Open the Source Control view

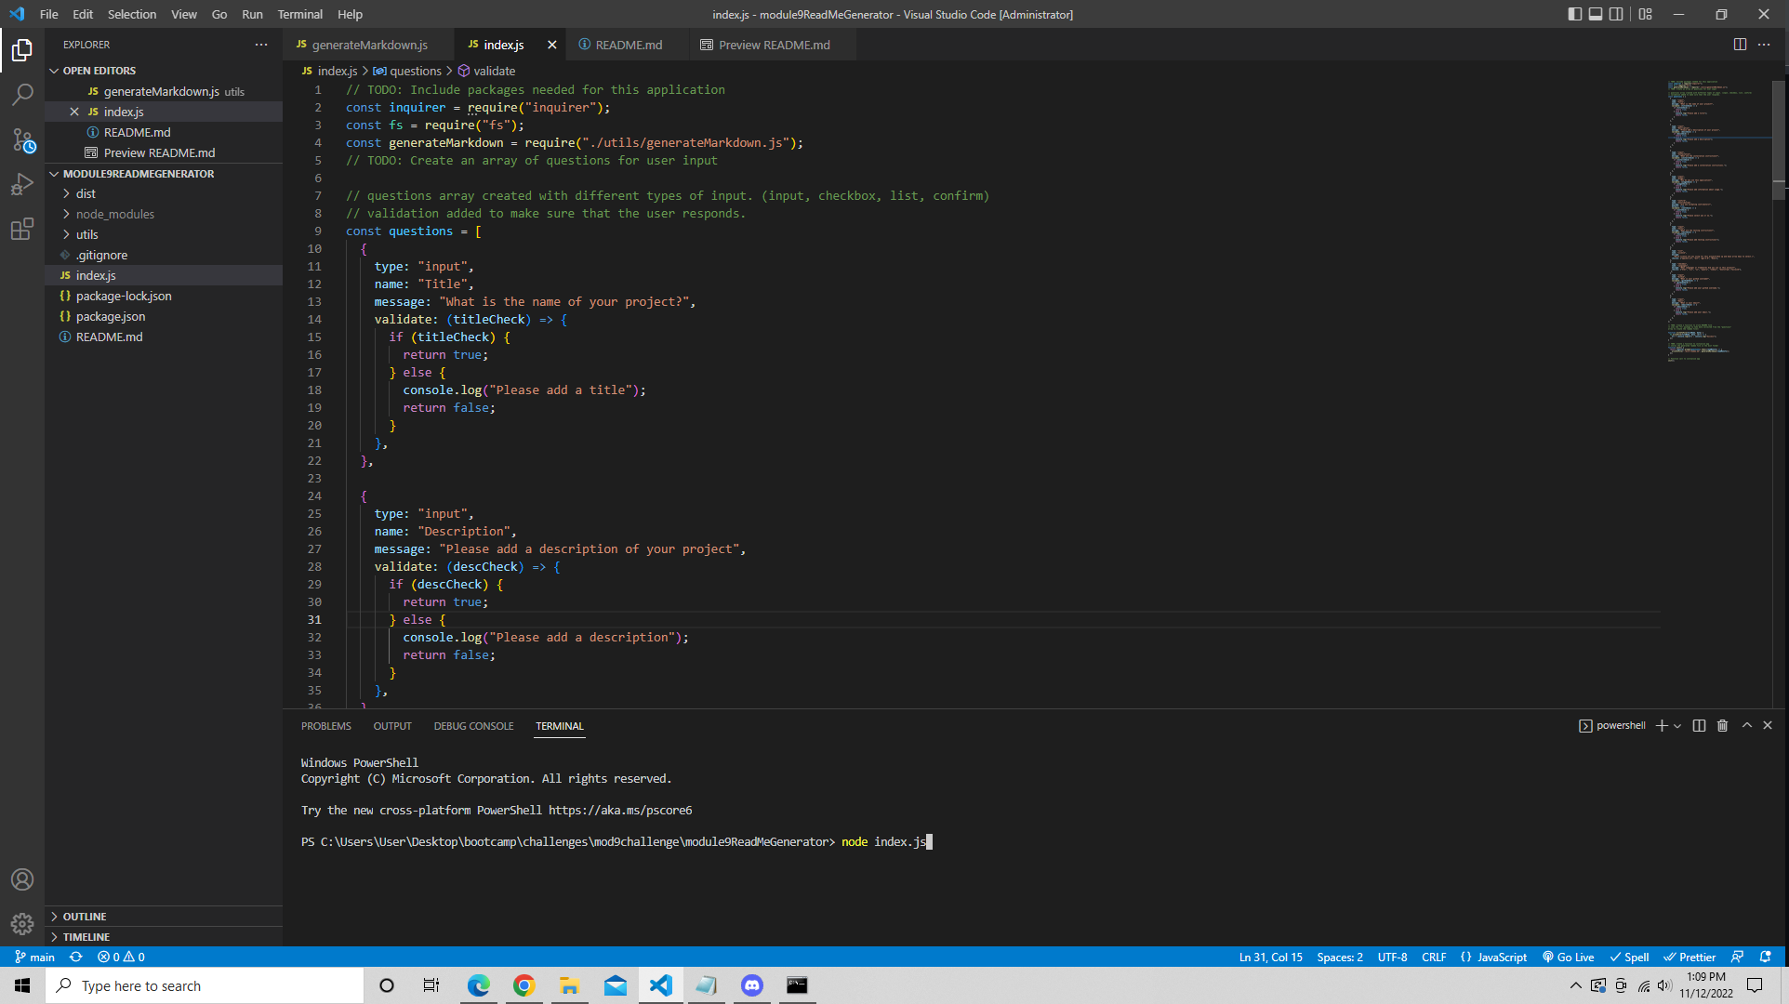pos(22,139)
